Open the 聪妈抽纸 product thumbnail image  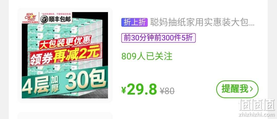click(65, 55)
